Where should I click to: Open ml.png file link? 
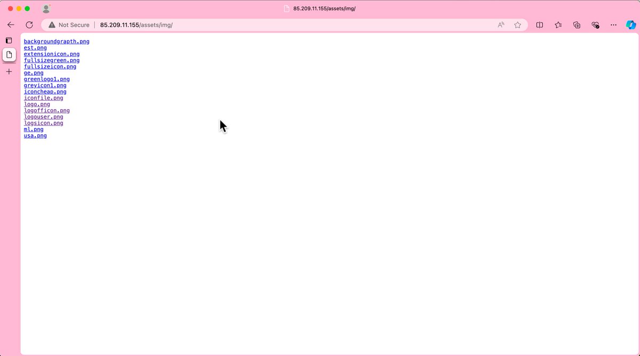point(34,130)
